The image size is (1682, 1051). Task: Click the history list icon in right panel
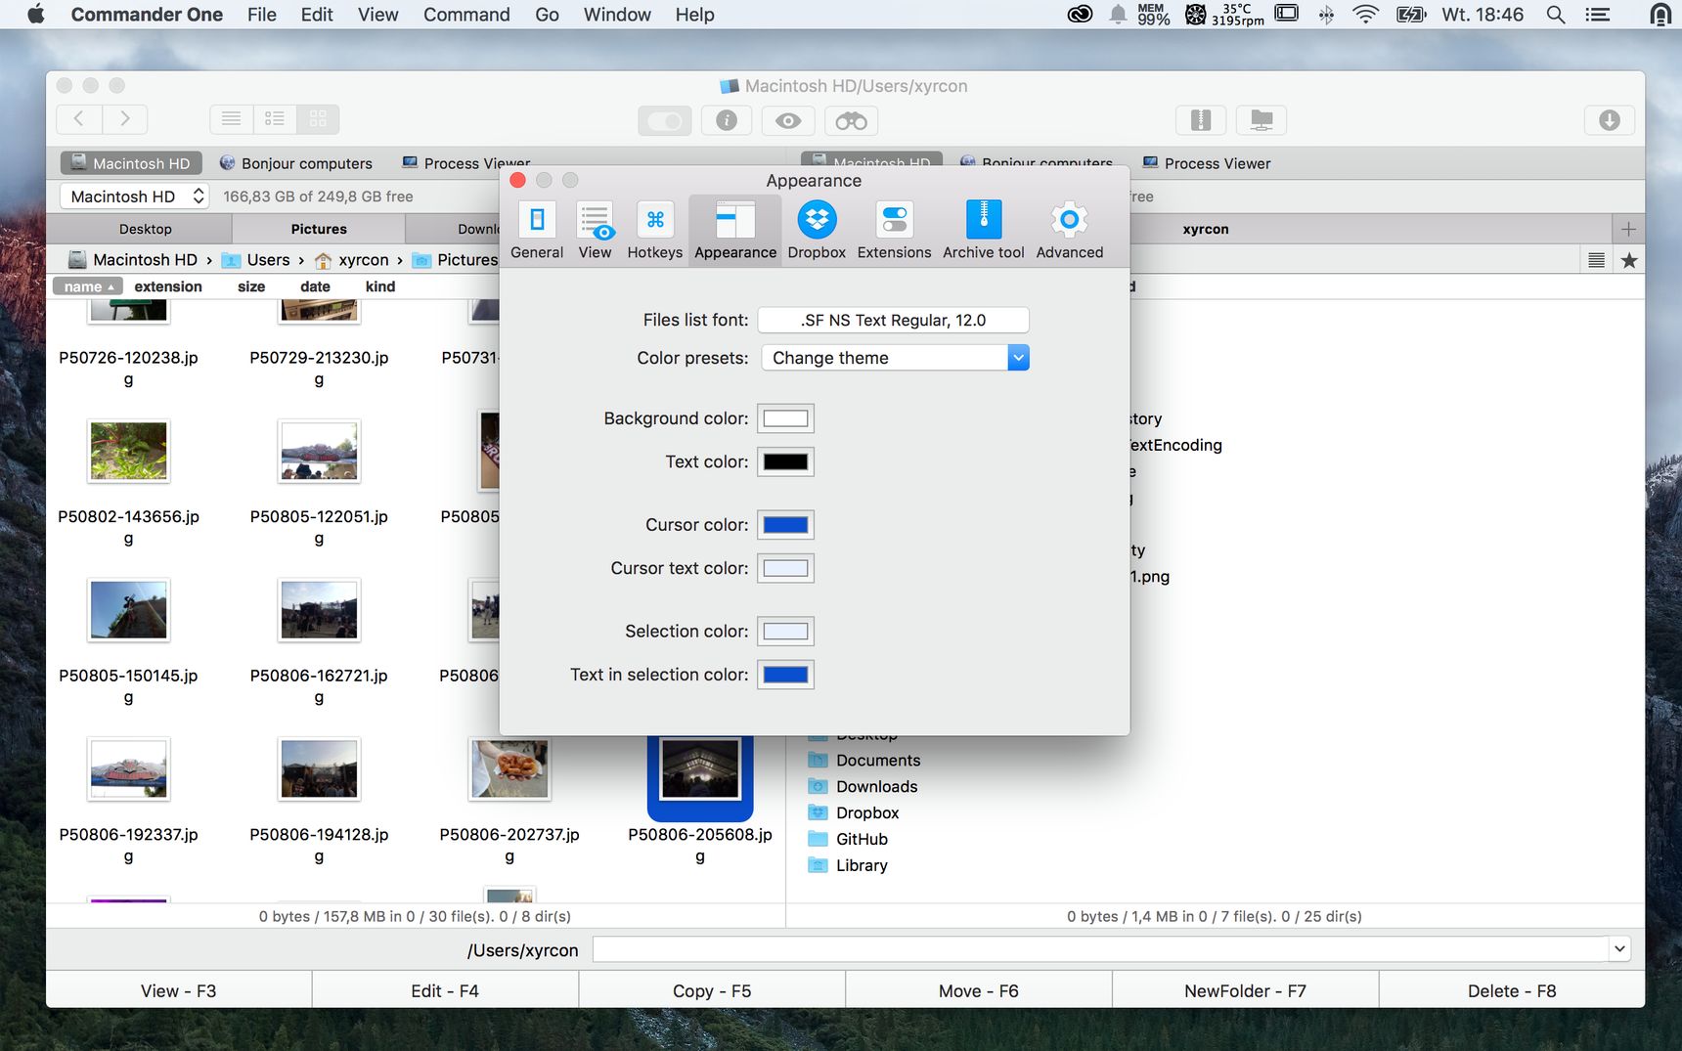coord(1597,260)
